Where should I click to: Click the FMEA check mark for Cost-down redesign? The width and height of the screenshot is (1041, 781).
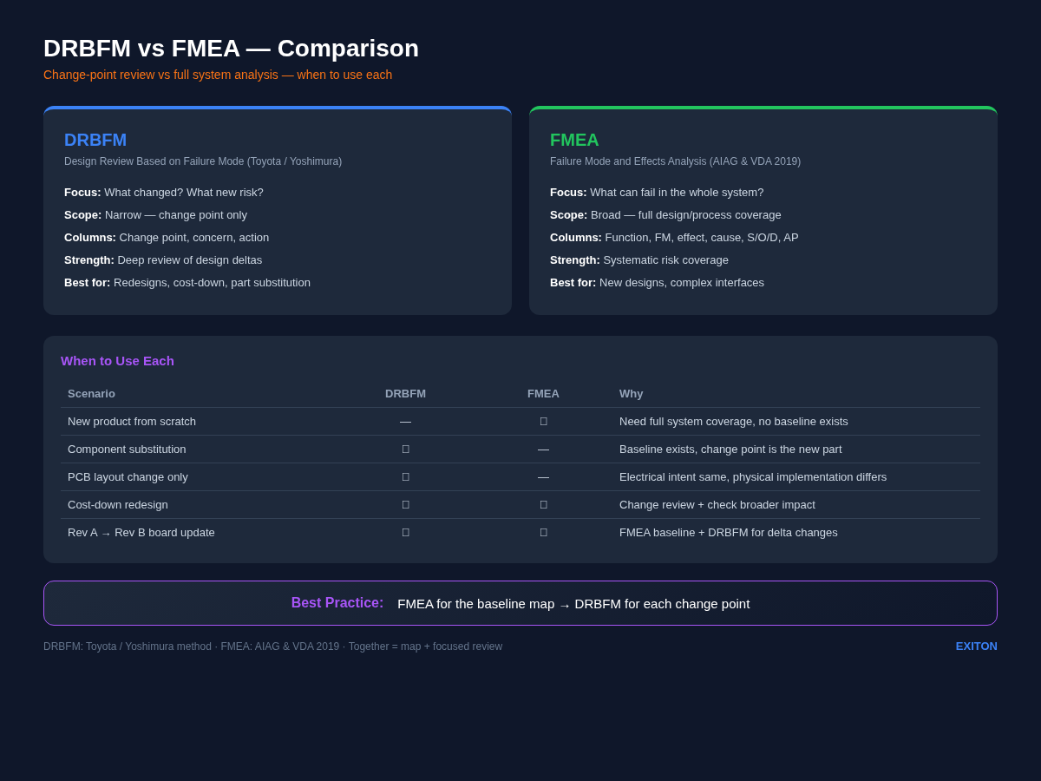click(x=543, y=504)
